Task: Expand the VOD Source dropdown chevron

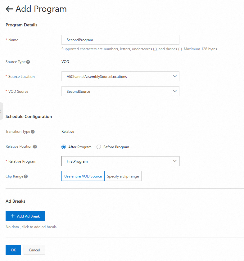Action: pyautogui.click(x=175, y=91)
